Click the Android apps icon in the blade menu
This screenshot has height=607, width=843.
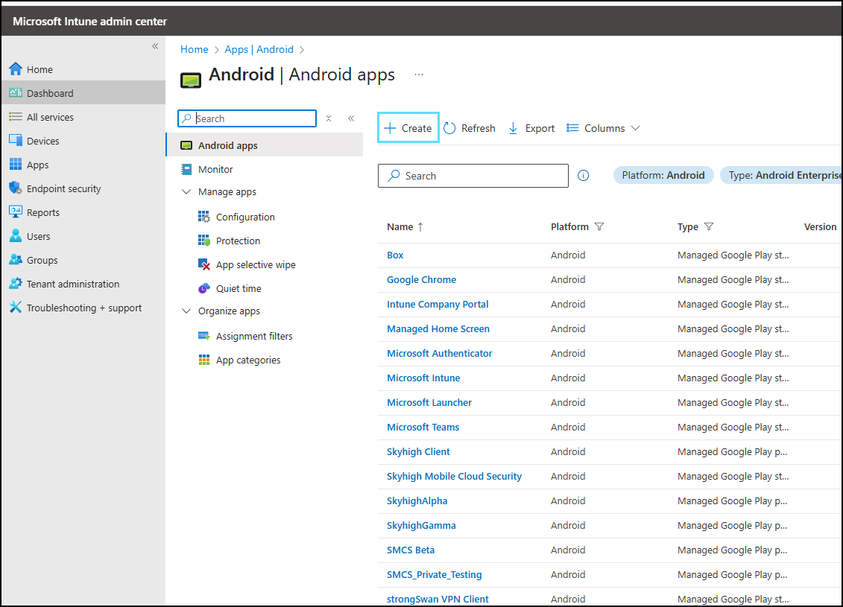(186, 145)
